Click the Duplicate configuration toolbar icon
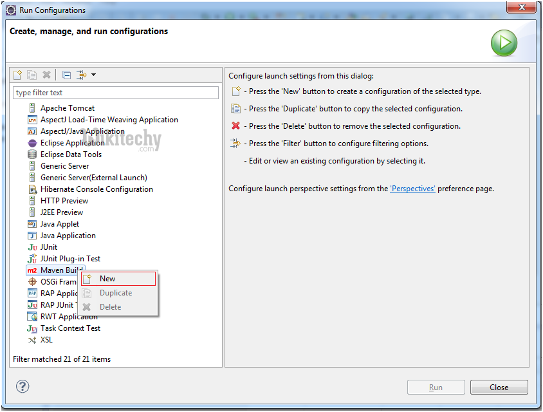 32,75
